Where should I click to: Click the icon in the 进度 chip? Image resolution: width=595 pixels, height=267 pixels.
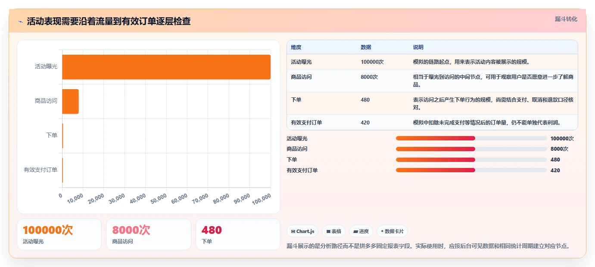click(355, 232)
